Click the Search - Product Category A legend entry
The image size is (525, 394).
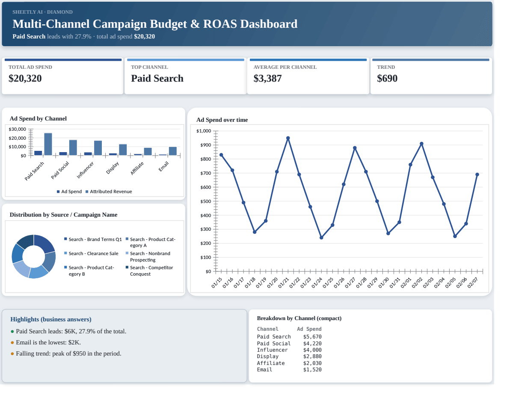pyautogui.click(x=150, y=242)
